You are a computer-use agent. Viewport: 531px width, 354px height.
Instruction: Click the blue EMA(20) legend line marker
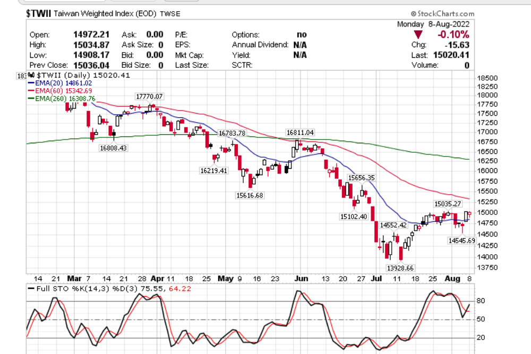coord(31,83)
